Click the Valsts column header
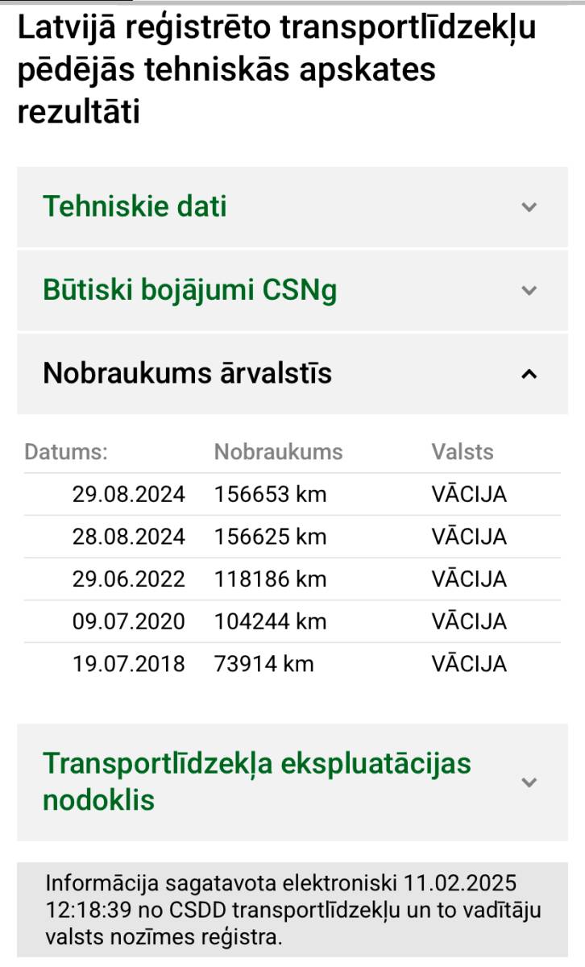Viewport: 585px width, 967px height. point(463,452)
